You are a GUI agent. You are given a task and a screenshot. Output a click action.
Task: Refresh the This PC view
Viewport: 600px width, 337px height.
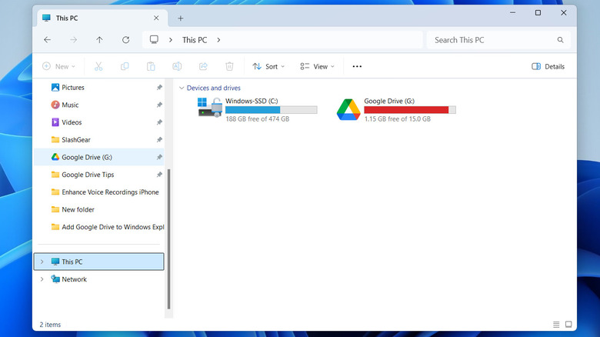pyautogui.click(x=125, y=40)
